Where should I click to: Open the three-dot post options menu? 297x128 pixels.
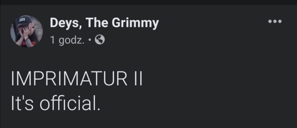coord(275,21)
